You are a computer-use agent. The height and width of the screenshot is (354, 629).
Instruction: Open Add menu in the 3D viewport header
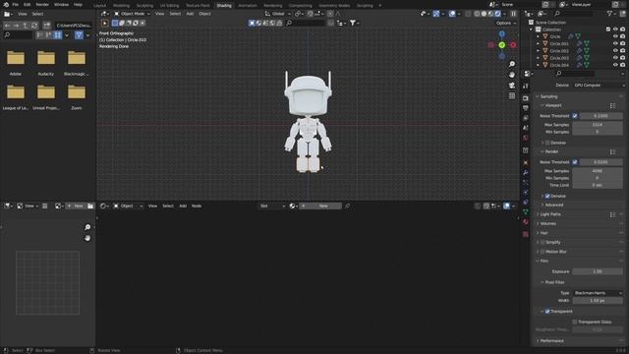click(x=190, y=14)
